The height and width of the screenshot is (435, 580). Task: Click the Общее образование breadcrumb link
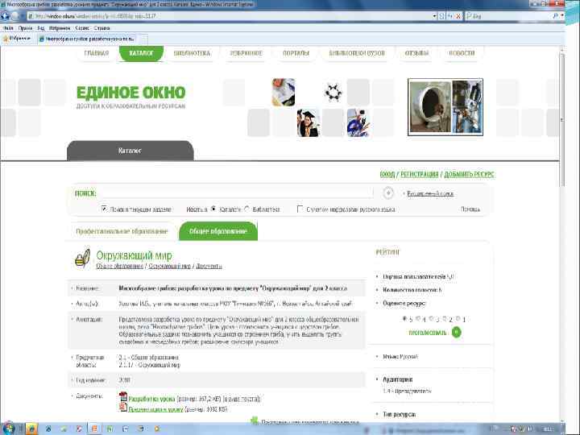119,266
